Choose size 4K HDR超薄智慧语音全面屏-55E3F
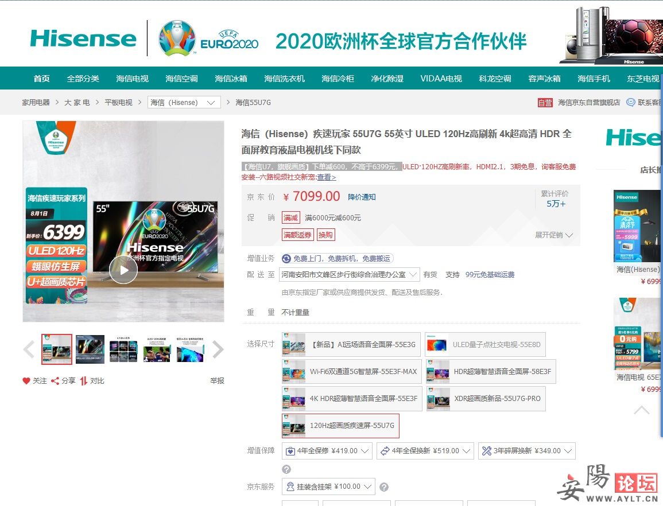The width and height of the screenshot is (663, 506). click(x=352, y=398)
